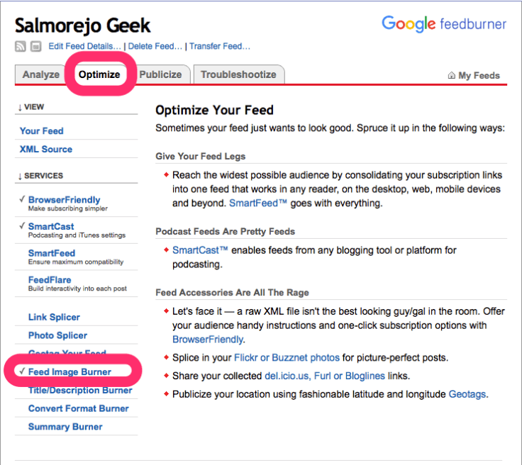Viewport: 522px width, 465px height.
Task: Open Transfer Feed link
Action: click(x=219, y=47)
